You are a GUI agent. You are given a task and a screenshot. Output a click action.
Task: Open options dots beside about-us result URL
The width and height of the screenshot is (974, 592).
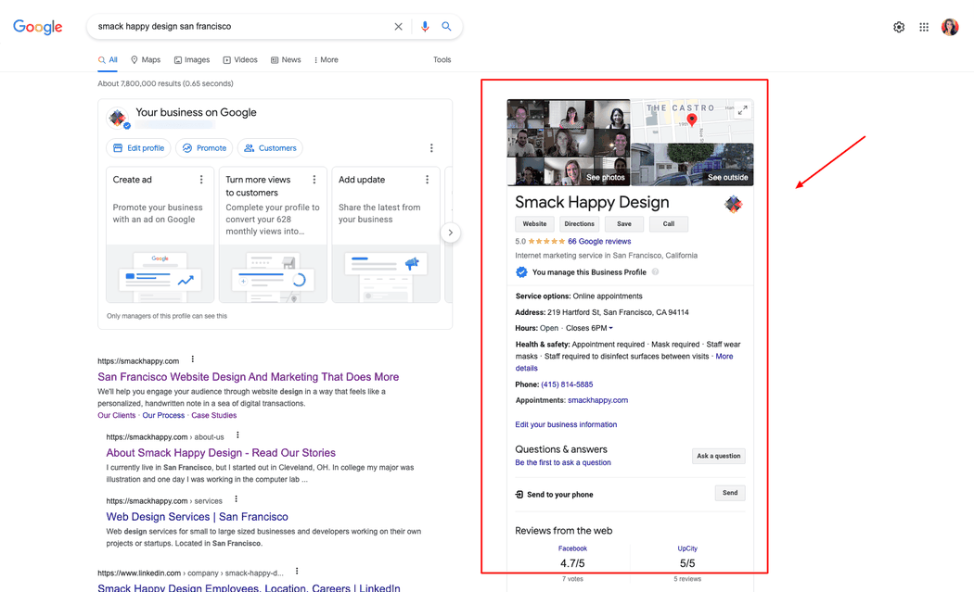237,435
